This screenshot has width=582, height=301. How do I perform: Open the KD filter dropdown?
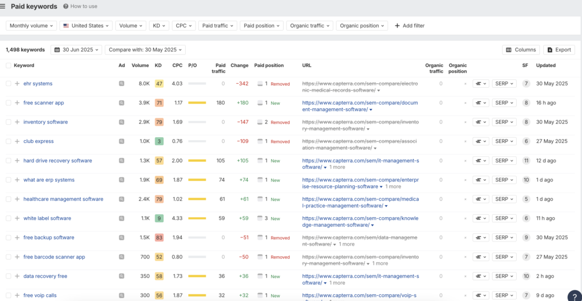159,26
